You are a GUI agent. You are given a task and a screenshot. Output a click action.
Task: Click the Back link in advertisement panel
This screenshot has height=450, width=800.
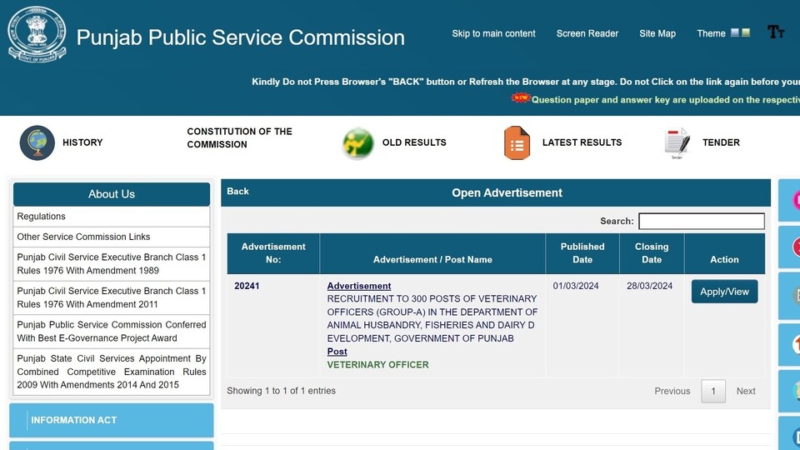(x=237, y=192)
